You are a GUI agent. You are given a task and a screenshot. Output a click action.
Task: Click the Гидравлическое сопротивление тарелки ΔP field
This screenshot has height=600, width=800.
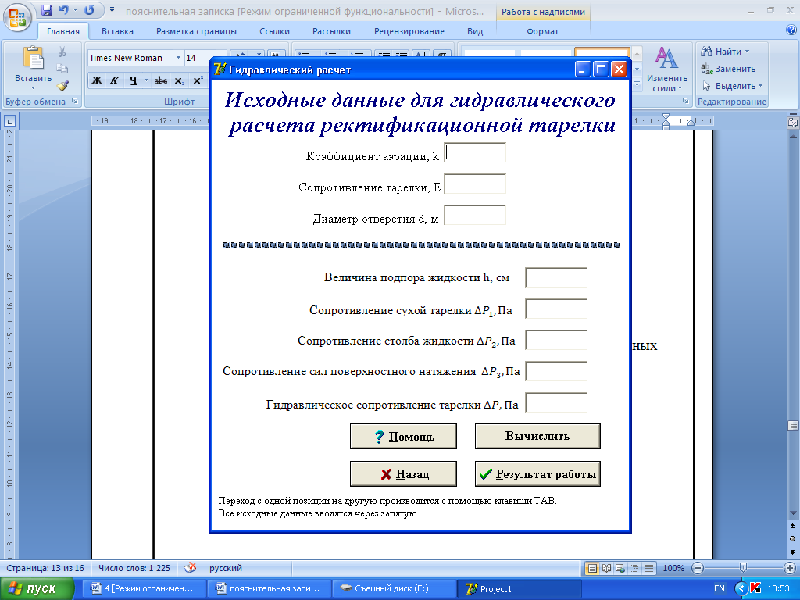point(556,402)
